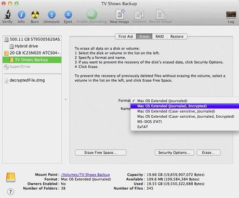Image resolution: width=239 pixels, height=198 pixels.
Task: Click the help question mark button
Action: point(10,192)
